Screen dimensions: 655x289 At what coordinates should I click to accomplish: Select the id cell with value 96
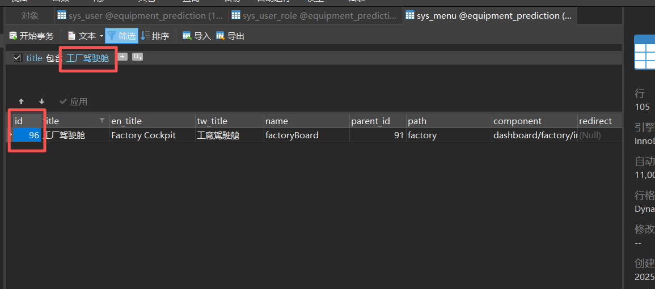point(27,135)
